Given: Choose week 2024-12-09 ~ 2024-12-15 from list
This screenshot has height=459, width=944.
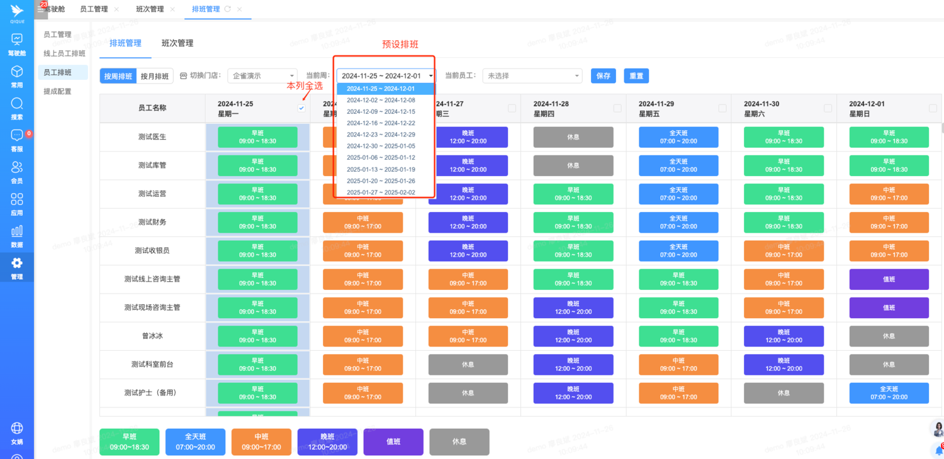Looking at the screenshot, I should 381,112.
